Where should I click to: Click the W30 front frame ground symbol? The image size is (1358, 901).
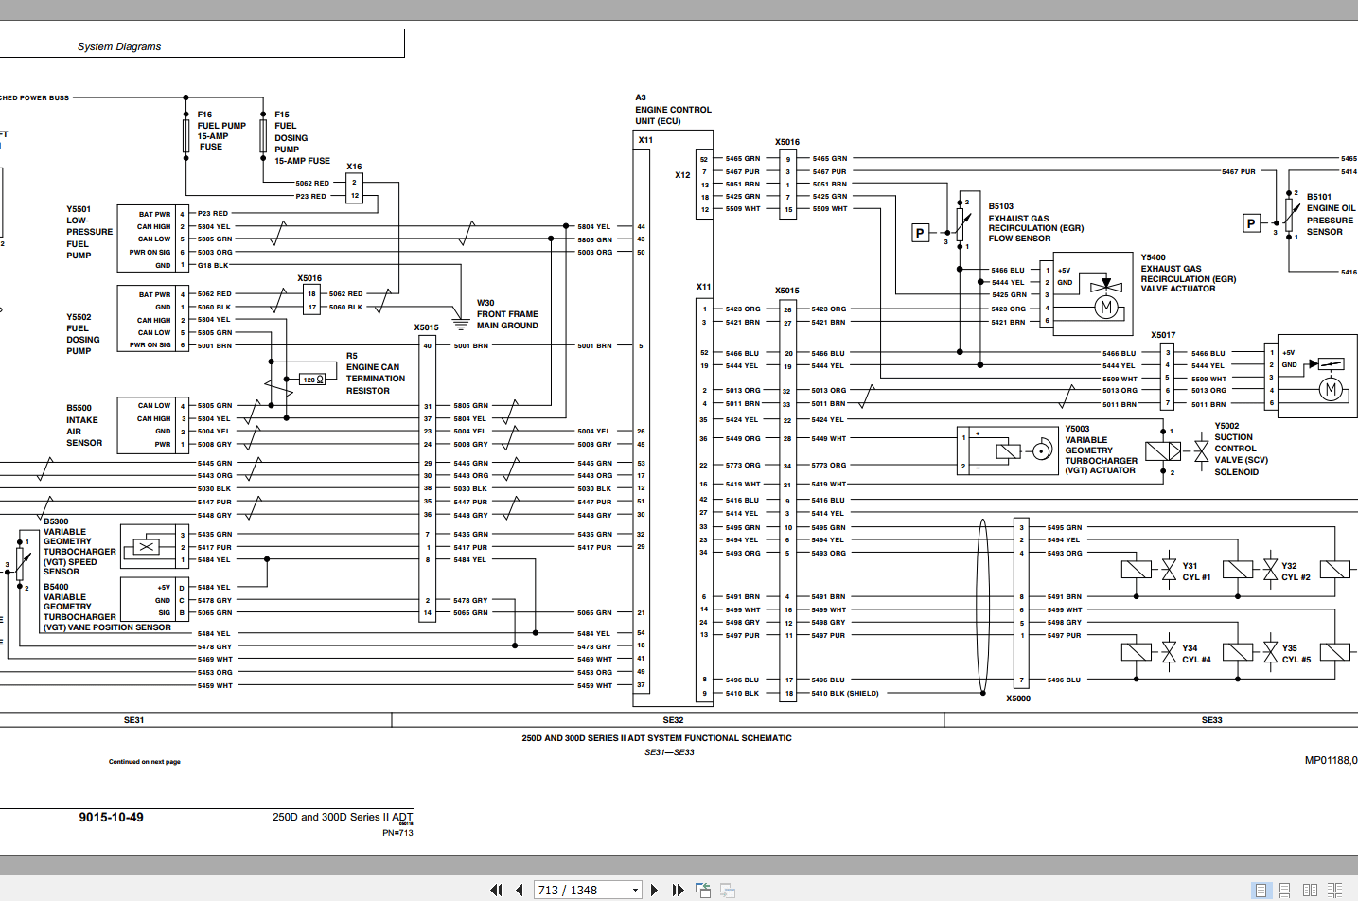460,325
